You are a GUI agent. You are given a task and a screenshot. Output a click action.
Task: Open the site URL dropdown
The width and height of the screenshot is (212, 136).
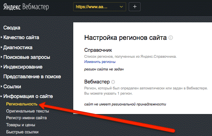click(100, 7)
